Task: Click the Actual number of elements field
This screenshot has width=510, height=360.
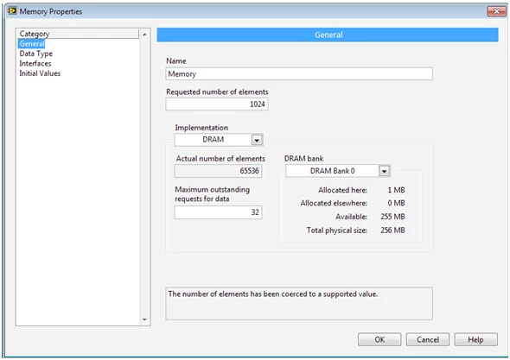Action: pos(218,171)
